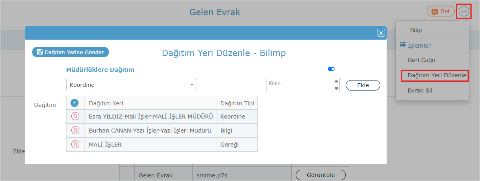Select Dağıtım Yeri Düzenle menu entry
480x181 pixels.
point(437,75)
